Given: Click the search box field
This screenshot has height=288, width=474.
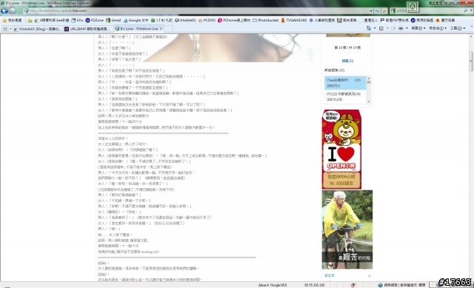Looking at the screenshot, I should click(x=430, y=10).
